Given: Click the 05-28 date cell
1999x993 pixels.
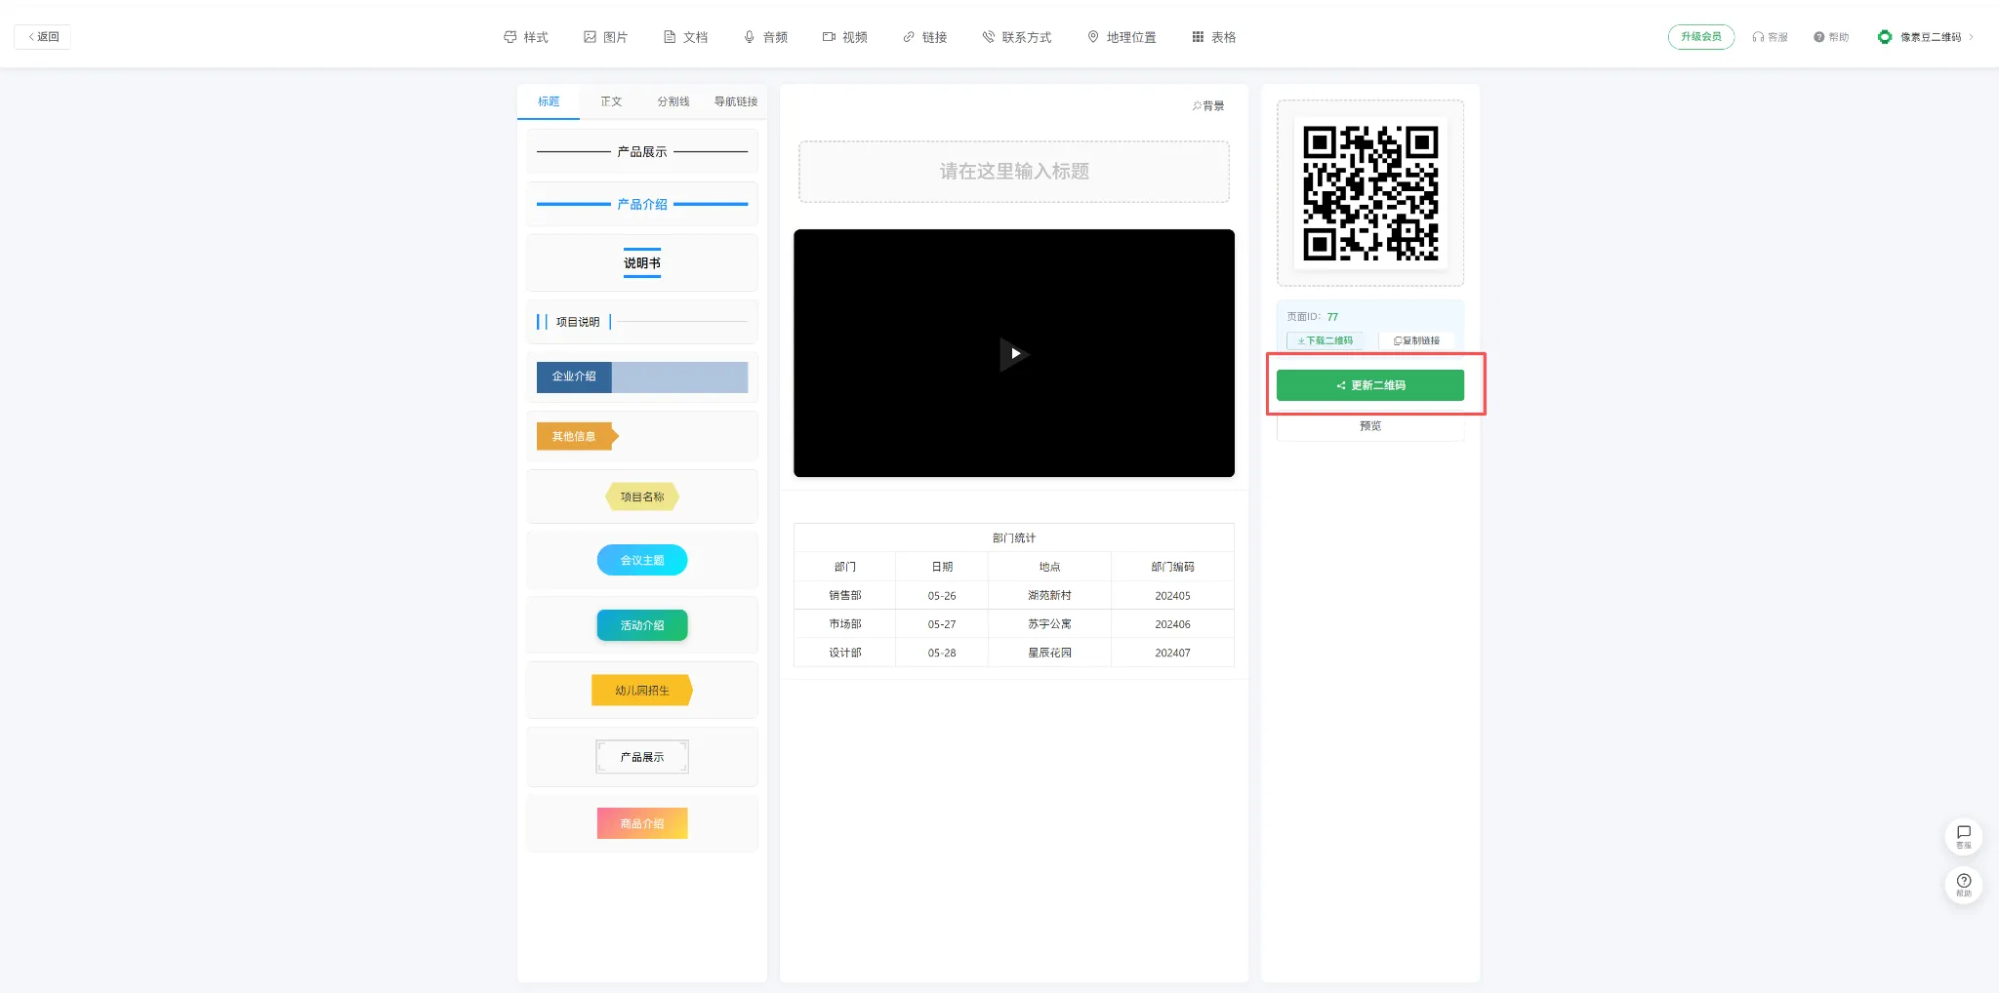Looking at the screenshot, I should (942, 653).
